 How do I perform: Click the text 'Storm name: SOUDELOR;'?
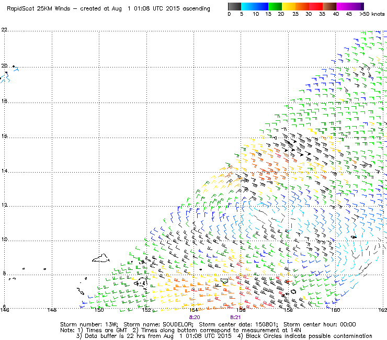pos(158,324)
